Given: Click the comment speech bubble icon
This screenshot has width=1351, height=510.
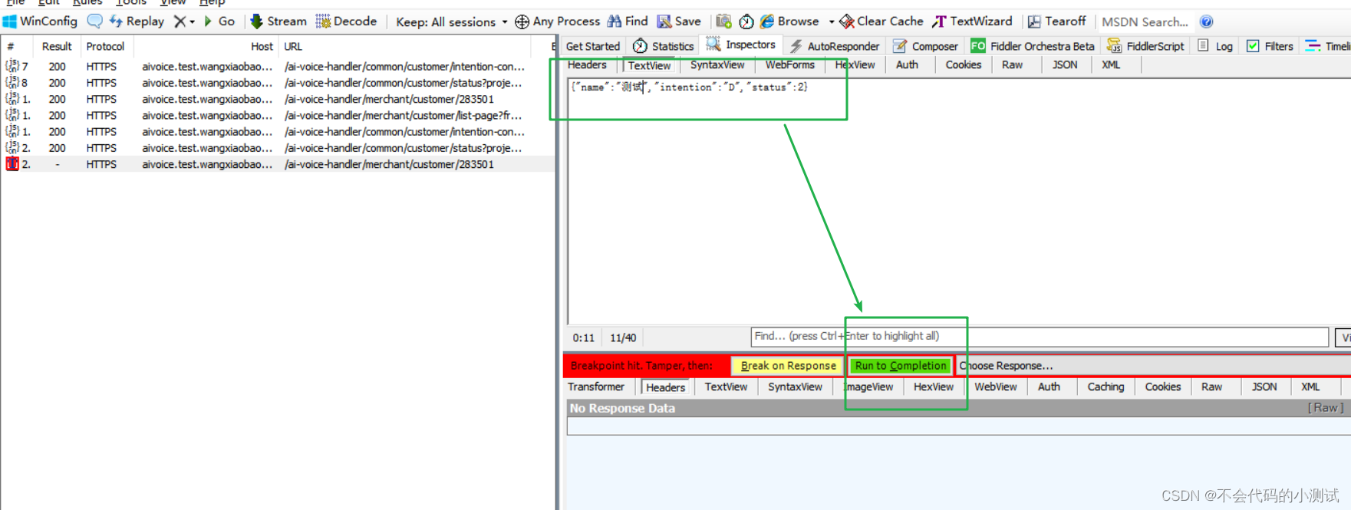Looking at the screenshot, I should [x=95, y=21].
